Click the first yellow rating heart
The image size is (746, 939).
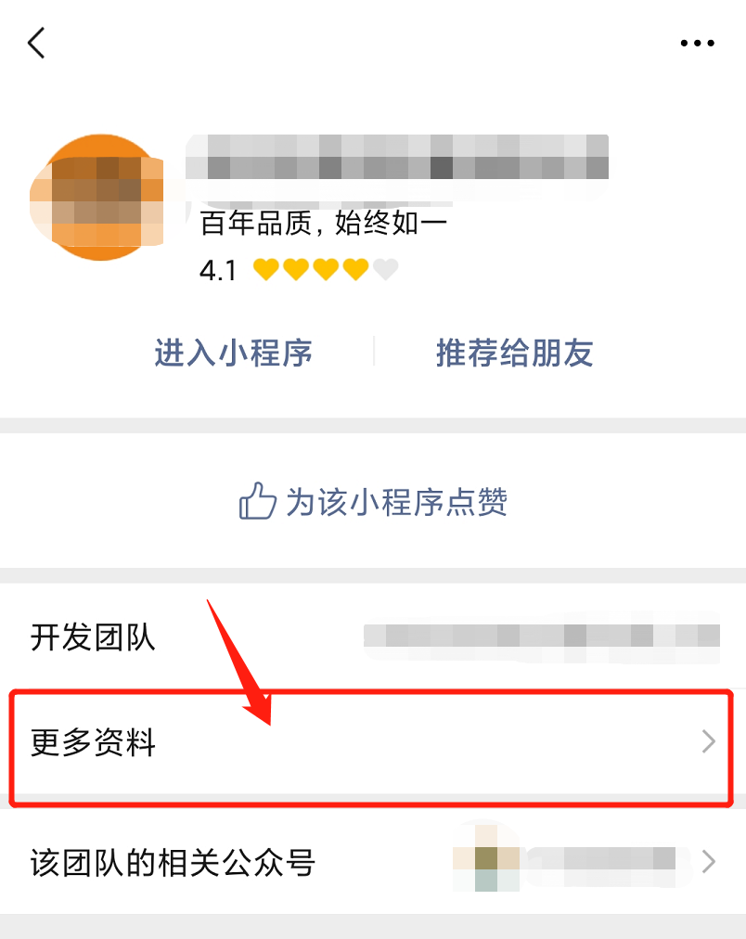point(265,269)
